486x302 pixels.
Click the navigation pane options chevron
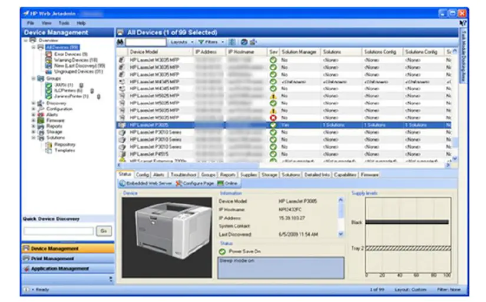pyautogui.click(x=111, y=279)
